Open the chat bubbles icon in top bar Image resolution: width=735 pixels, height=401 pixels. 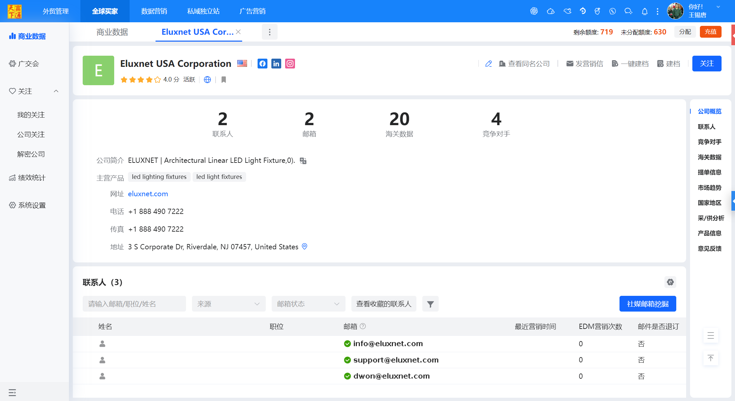(628, 11)
